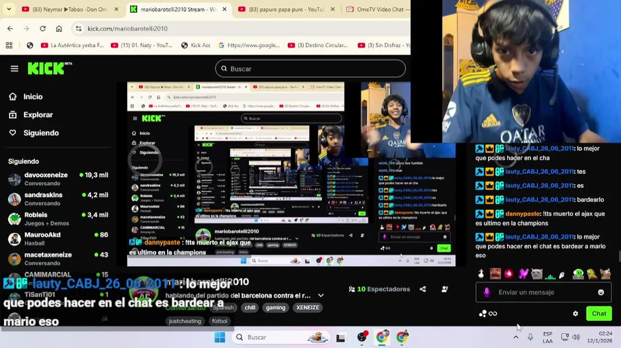Select the red flame emote
621x348 pixels.
509,274
